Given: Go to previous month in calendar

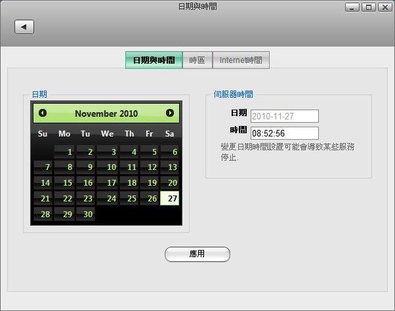Looking at the screenshot, I should coord(43,113).
